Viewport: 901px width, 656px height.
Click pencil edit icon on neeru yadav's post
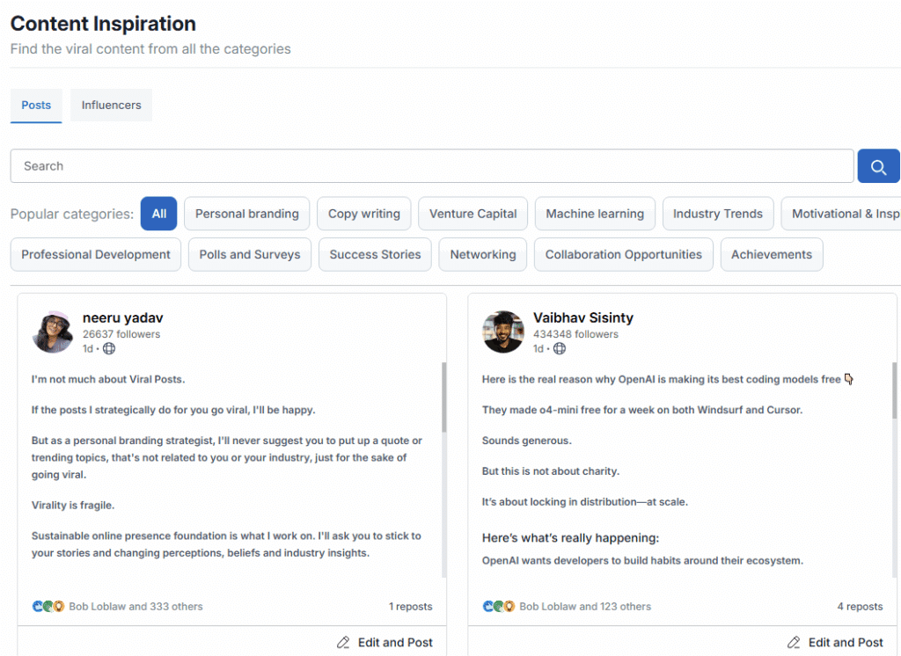pos(343,643)
